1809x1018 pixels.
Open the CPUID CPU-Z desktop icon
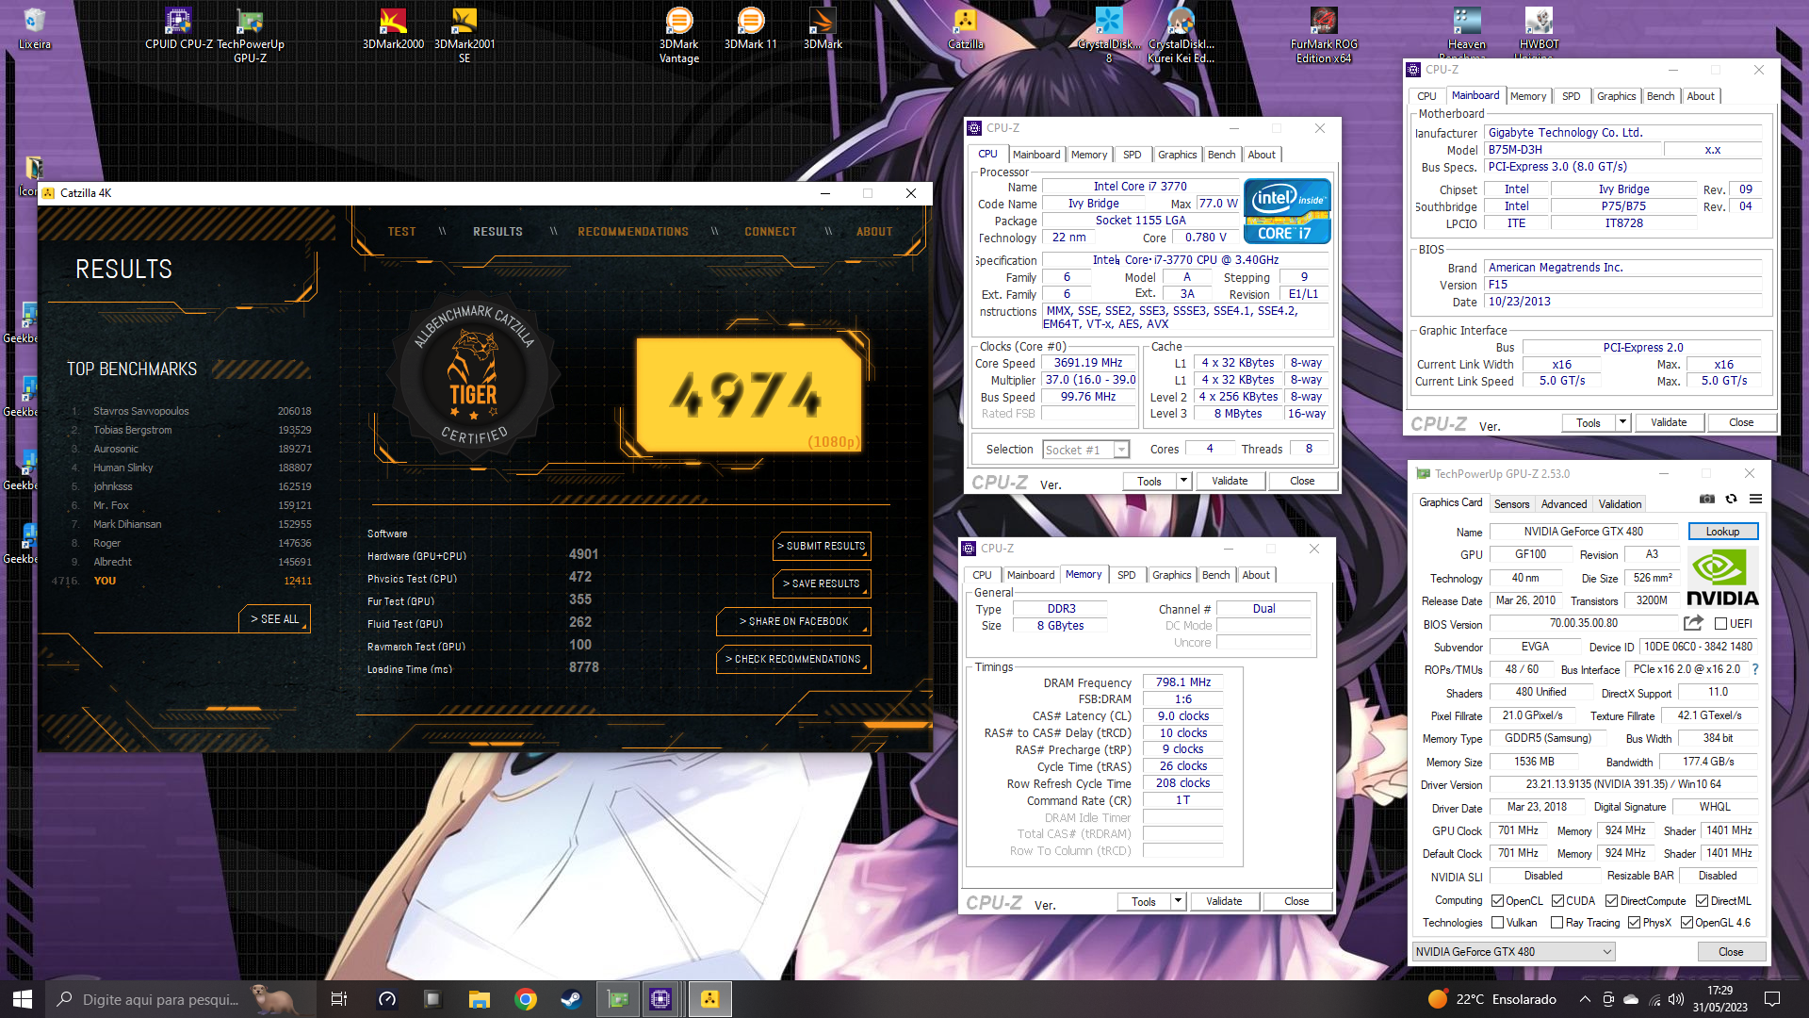coord(179,29)
